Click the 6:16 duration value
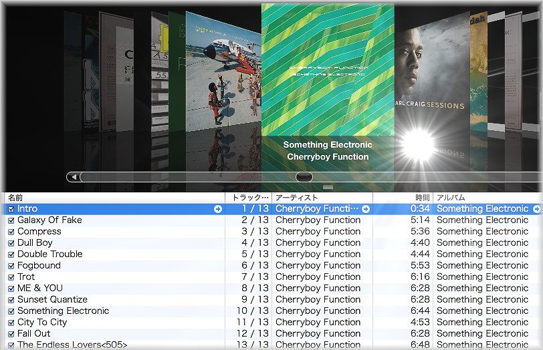 [420, 277]
